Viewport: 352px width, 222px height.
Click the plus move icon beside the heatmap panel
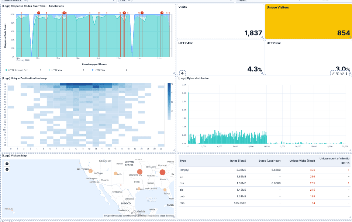click(182, 74)
